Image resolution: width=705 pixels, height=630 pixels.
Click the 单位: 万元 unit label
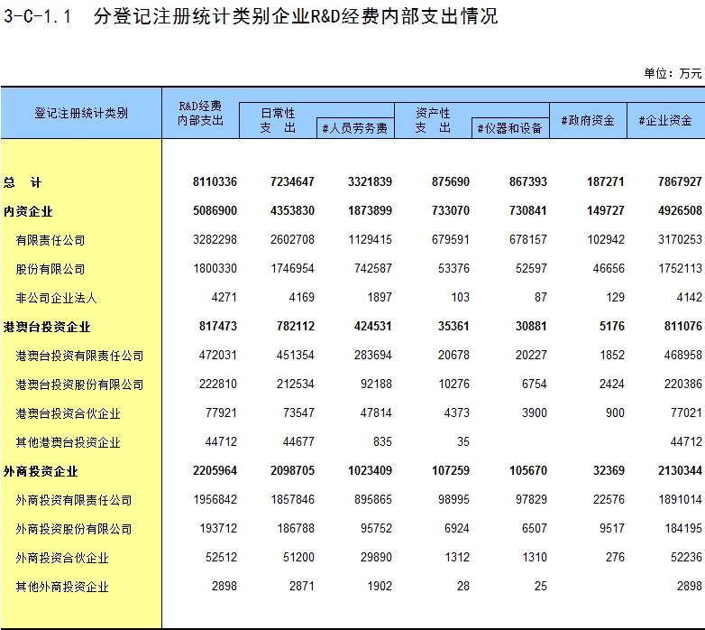tap(672, 73)
